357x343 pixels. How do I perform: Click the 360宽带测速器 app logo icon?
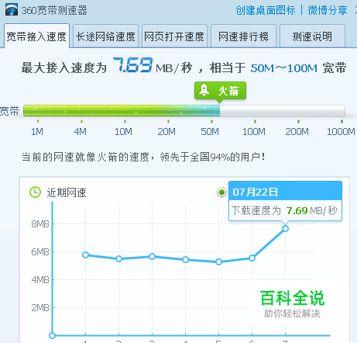click(12, 9)
